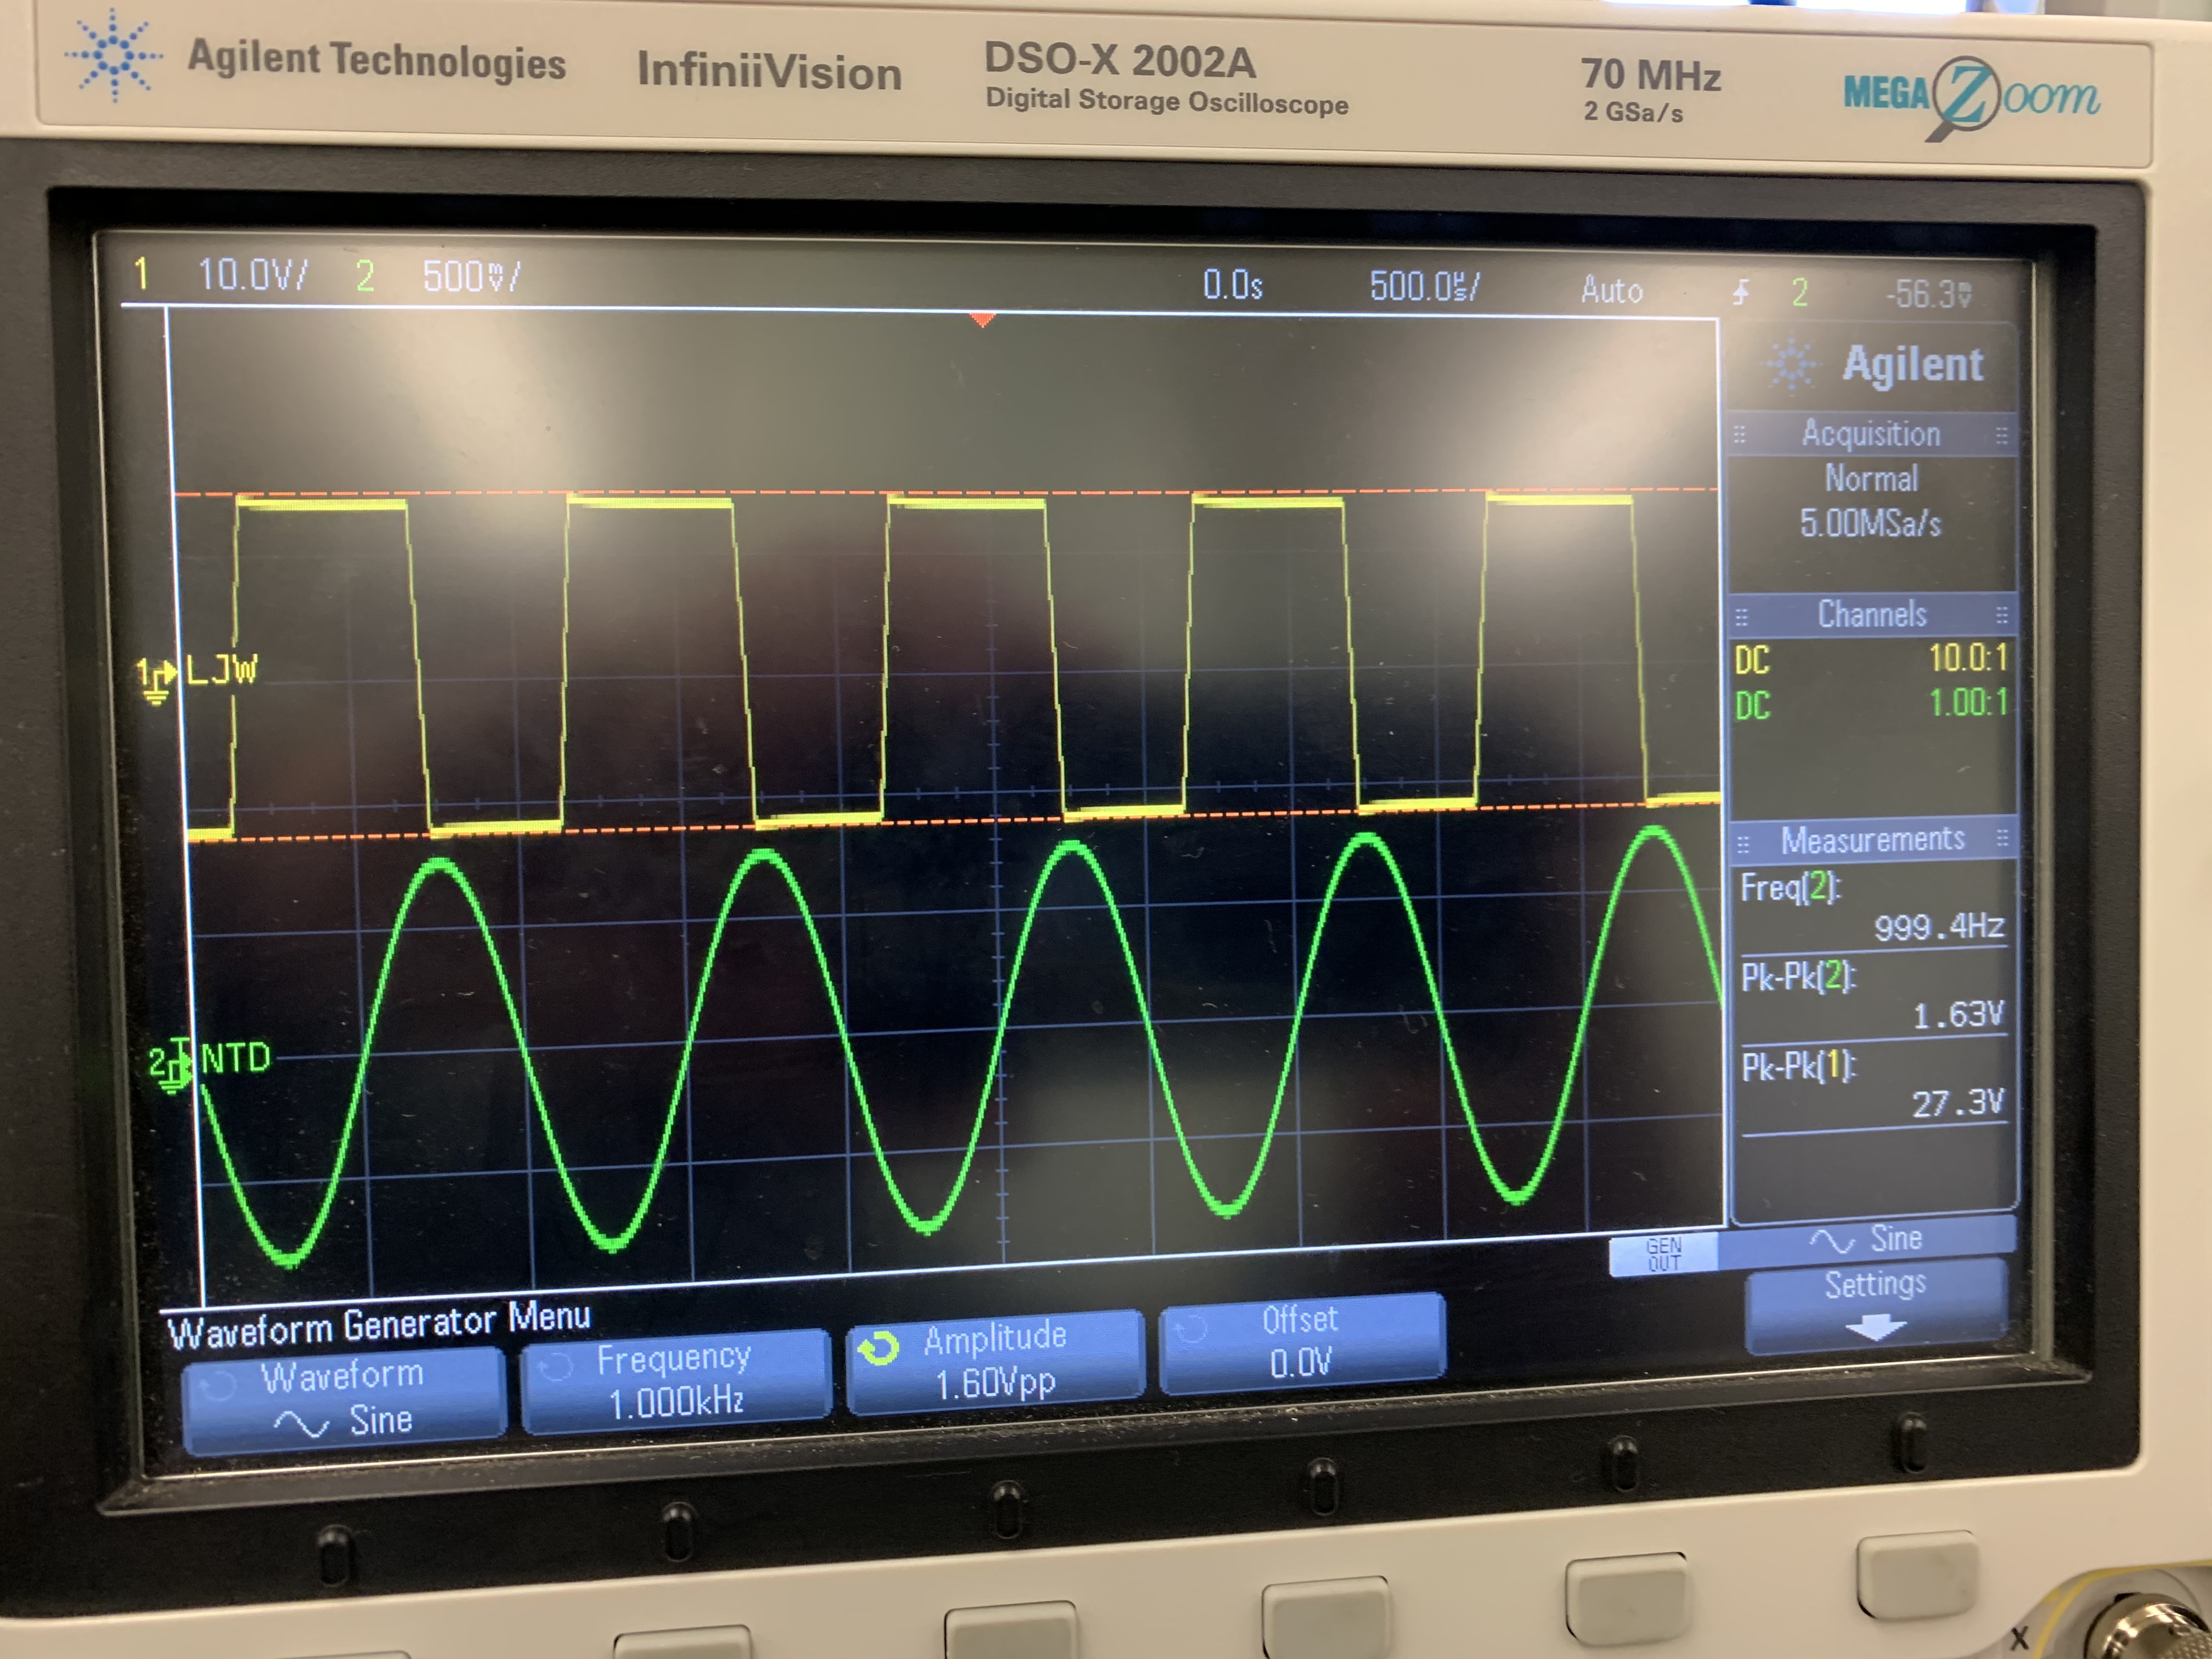2212x1659 pixels.
Task: Click the Freq(2) measurement label
Action: pyautogui.click(x=1790, y=888)
